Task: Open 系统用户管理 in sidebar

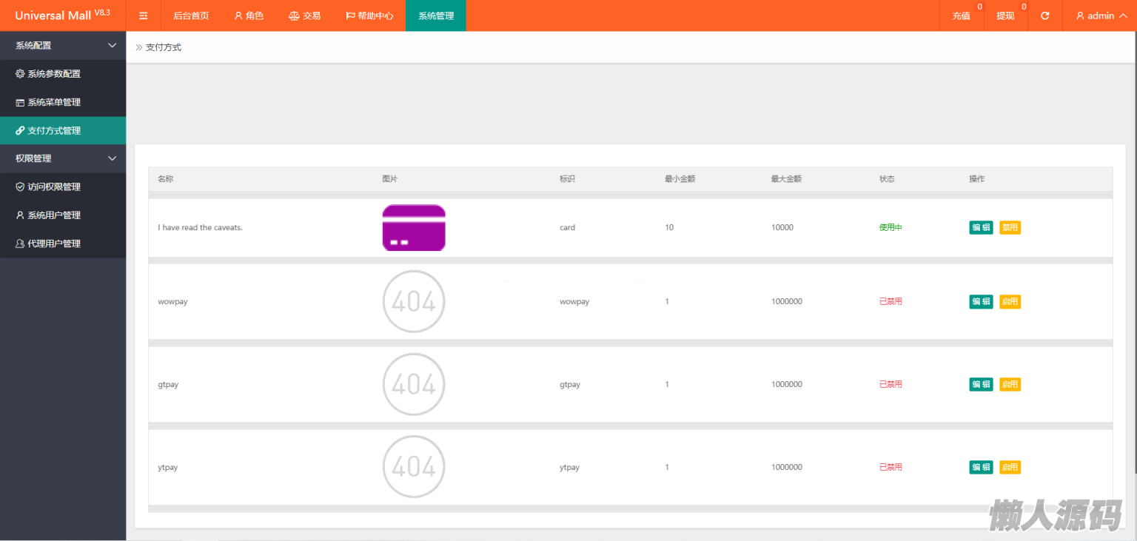Action: 53,215
